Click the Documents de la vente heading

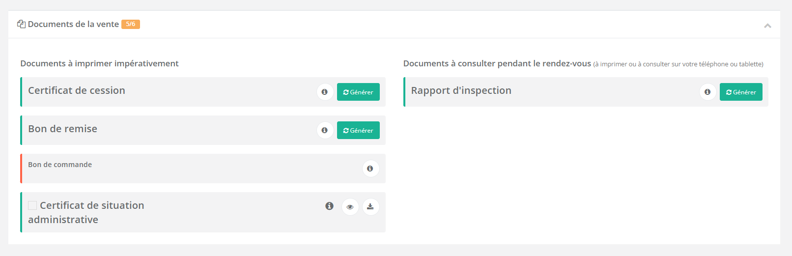coord(73,24)
